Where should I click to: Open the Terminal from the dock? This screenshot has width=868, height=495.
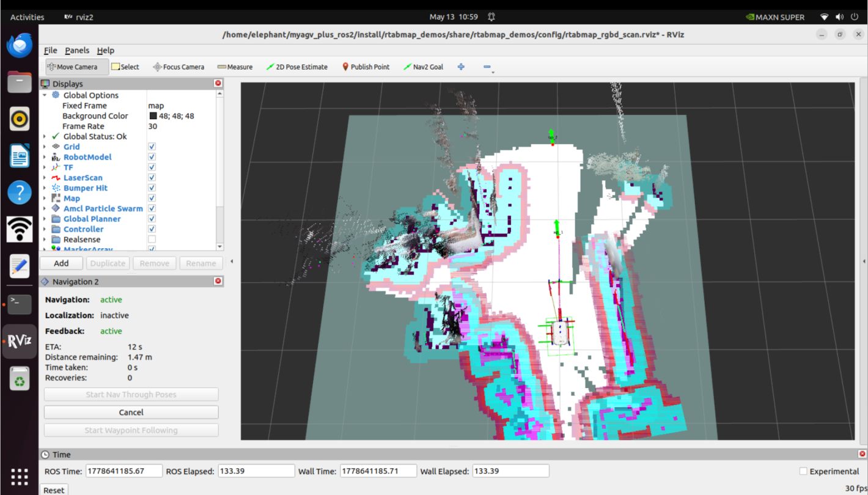point(20,303)
